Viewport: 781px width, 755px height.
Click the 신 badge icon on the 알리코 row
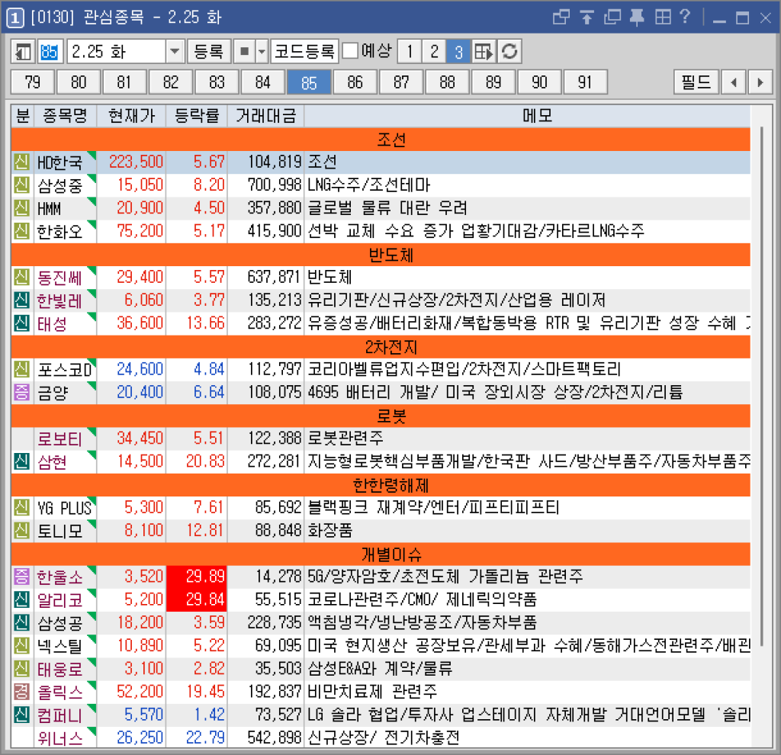tap(21, 599)
